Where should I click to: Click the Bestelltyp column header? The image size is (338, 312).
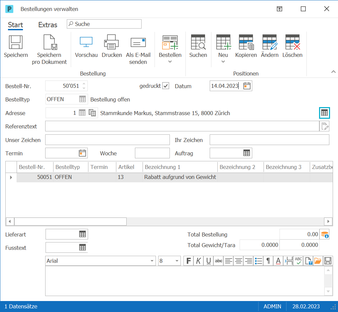pyautogui.click(x=71, y=167)
